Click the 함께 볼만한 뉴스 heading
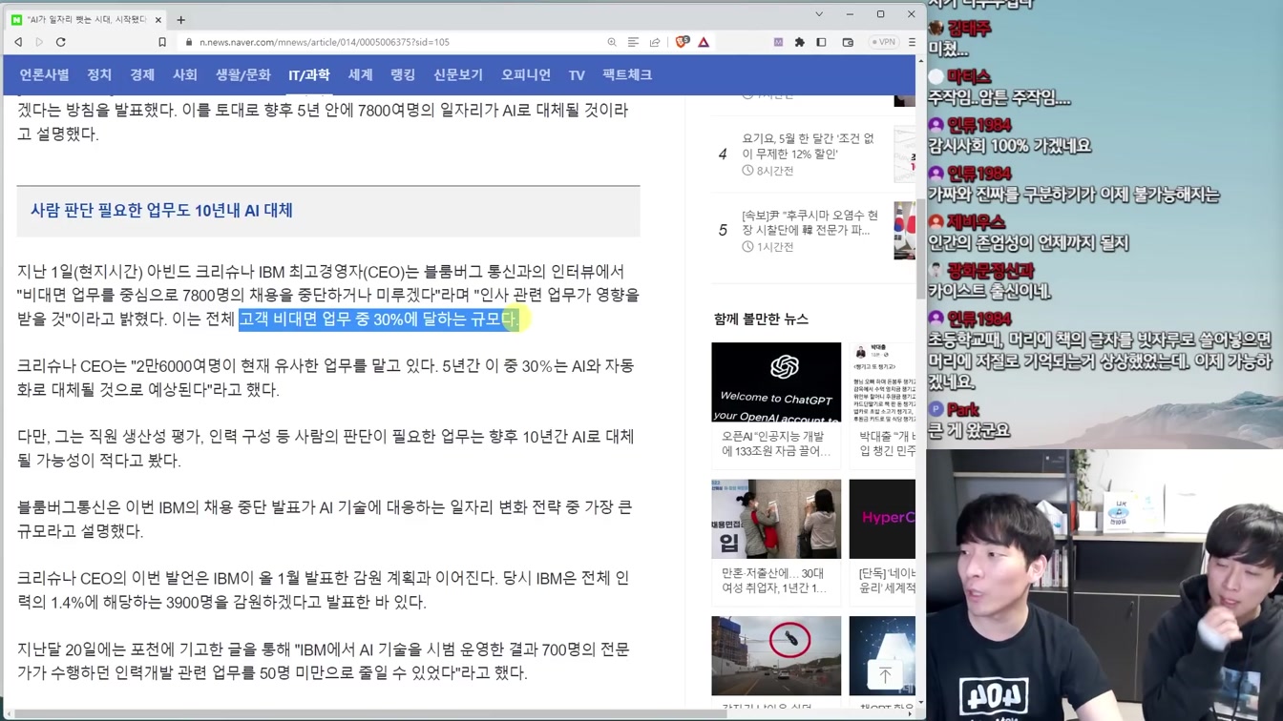The height and width of the screenshot is (721, 1283). tap(761, 319)
